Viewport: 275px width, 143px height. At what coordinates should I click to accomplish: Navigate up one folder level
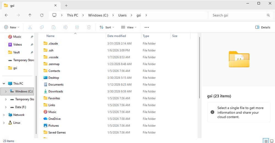coord(30,15)
